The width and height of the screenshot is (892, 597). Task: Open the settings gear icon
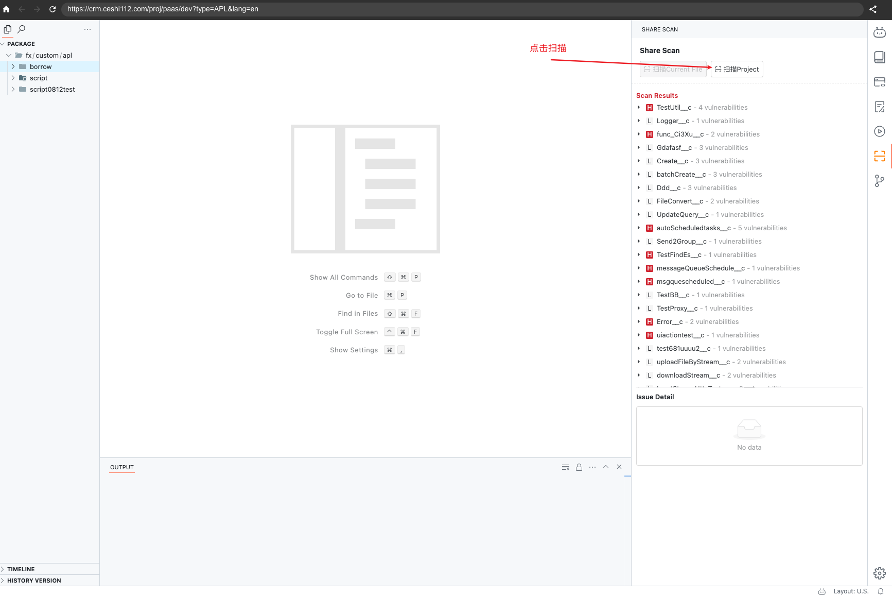(x=879, y=573)
